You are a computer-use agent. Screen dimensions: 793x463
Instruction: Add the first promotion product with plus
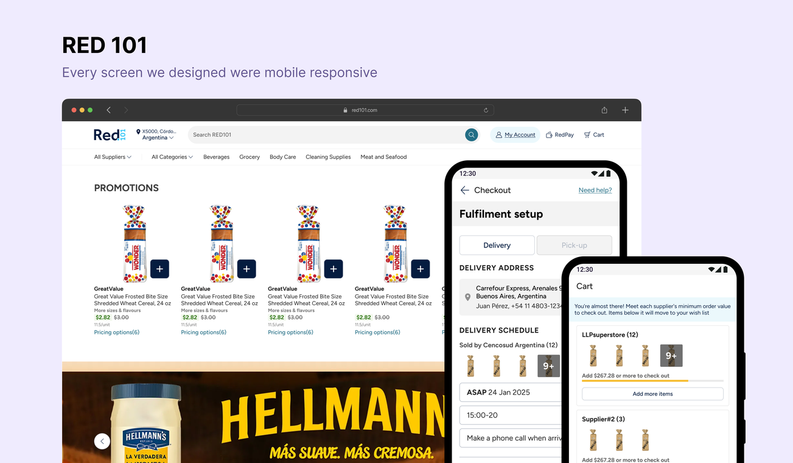pyautogui.click(x=159, y=269)
